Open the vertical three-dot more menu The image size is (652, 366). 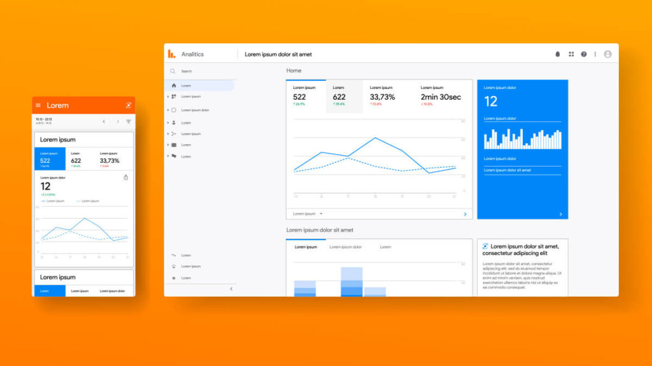pyautogui.click(x=595, y=55)
